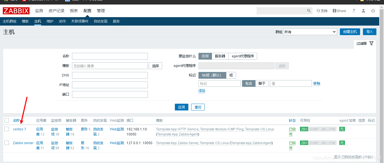Screen dimensions: 384x163
Task: Click the IPMI badge in centos 7 row
Action: coord(332,129)
